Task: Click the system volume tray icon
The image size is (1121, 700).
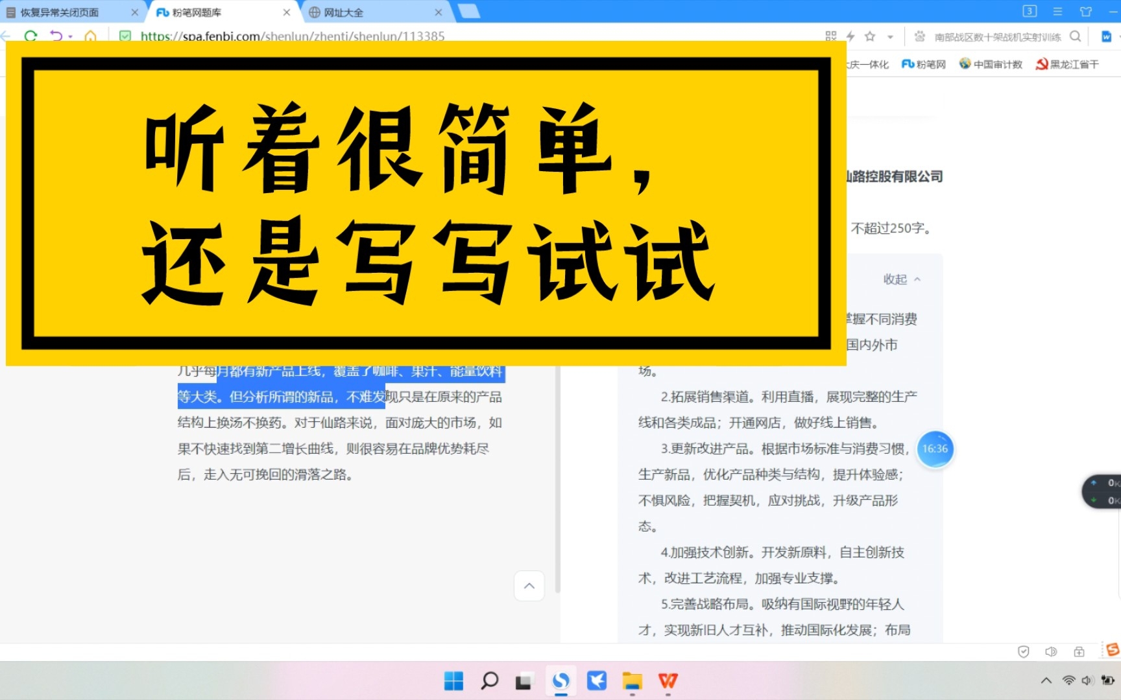Action: point(1088,680)
